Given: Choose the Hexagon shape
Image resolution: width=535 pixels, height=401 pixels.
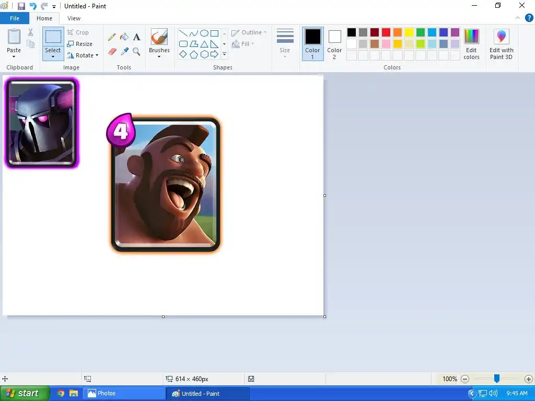Looking at the screenshot, I should (x=204, y=54).
